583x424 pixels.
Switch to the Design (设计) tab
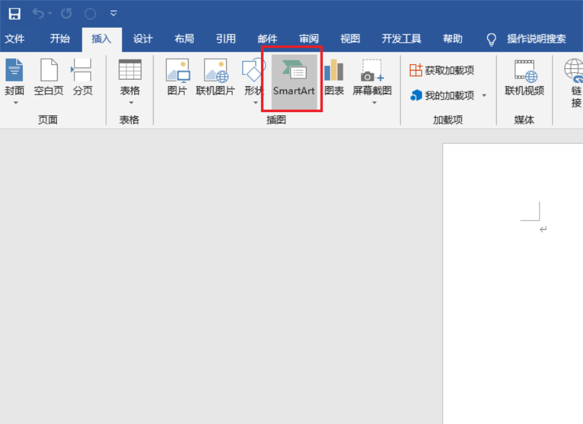coord(143,39)
